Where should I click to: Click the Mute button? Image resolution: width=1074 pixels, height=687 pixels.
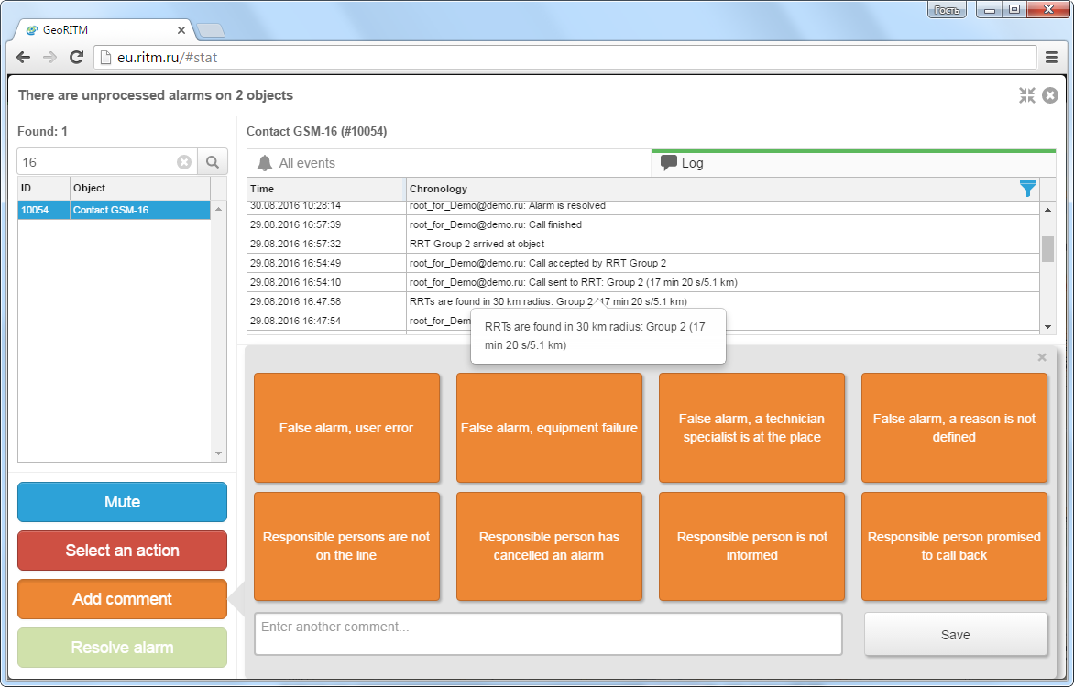(x=122, y=502)
